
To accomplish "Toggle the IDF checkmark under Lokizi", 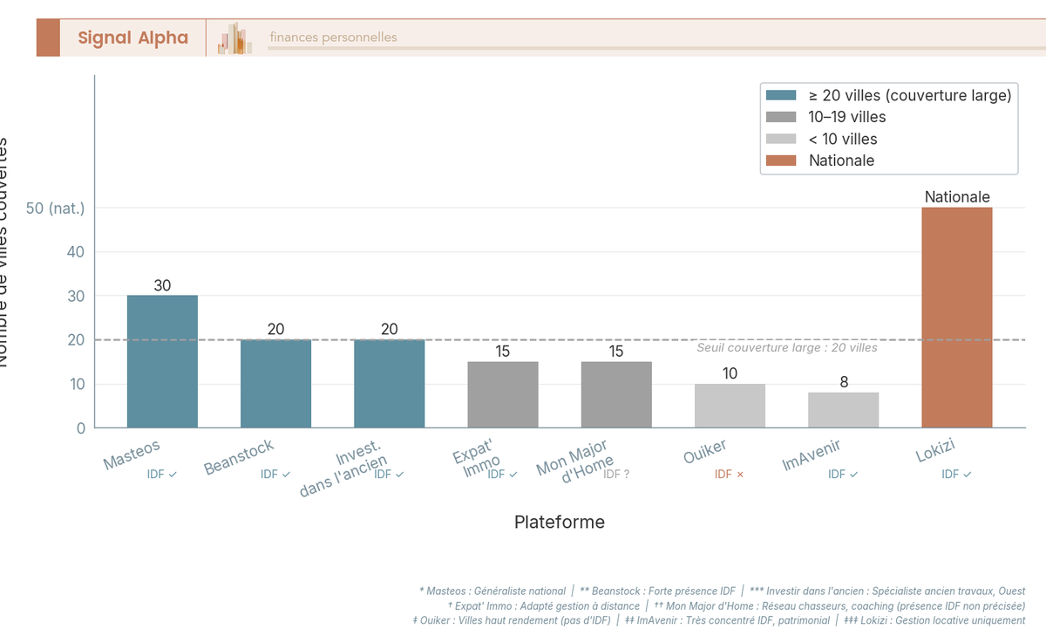I will pos(955,474).
